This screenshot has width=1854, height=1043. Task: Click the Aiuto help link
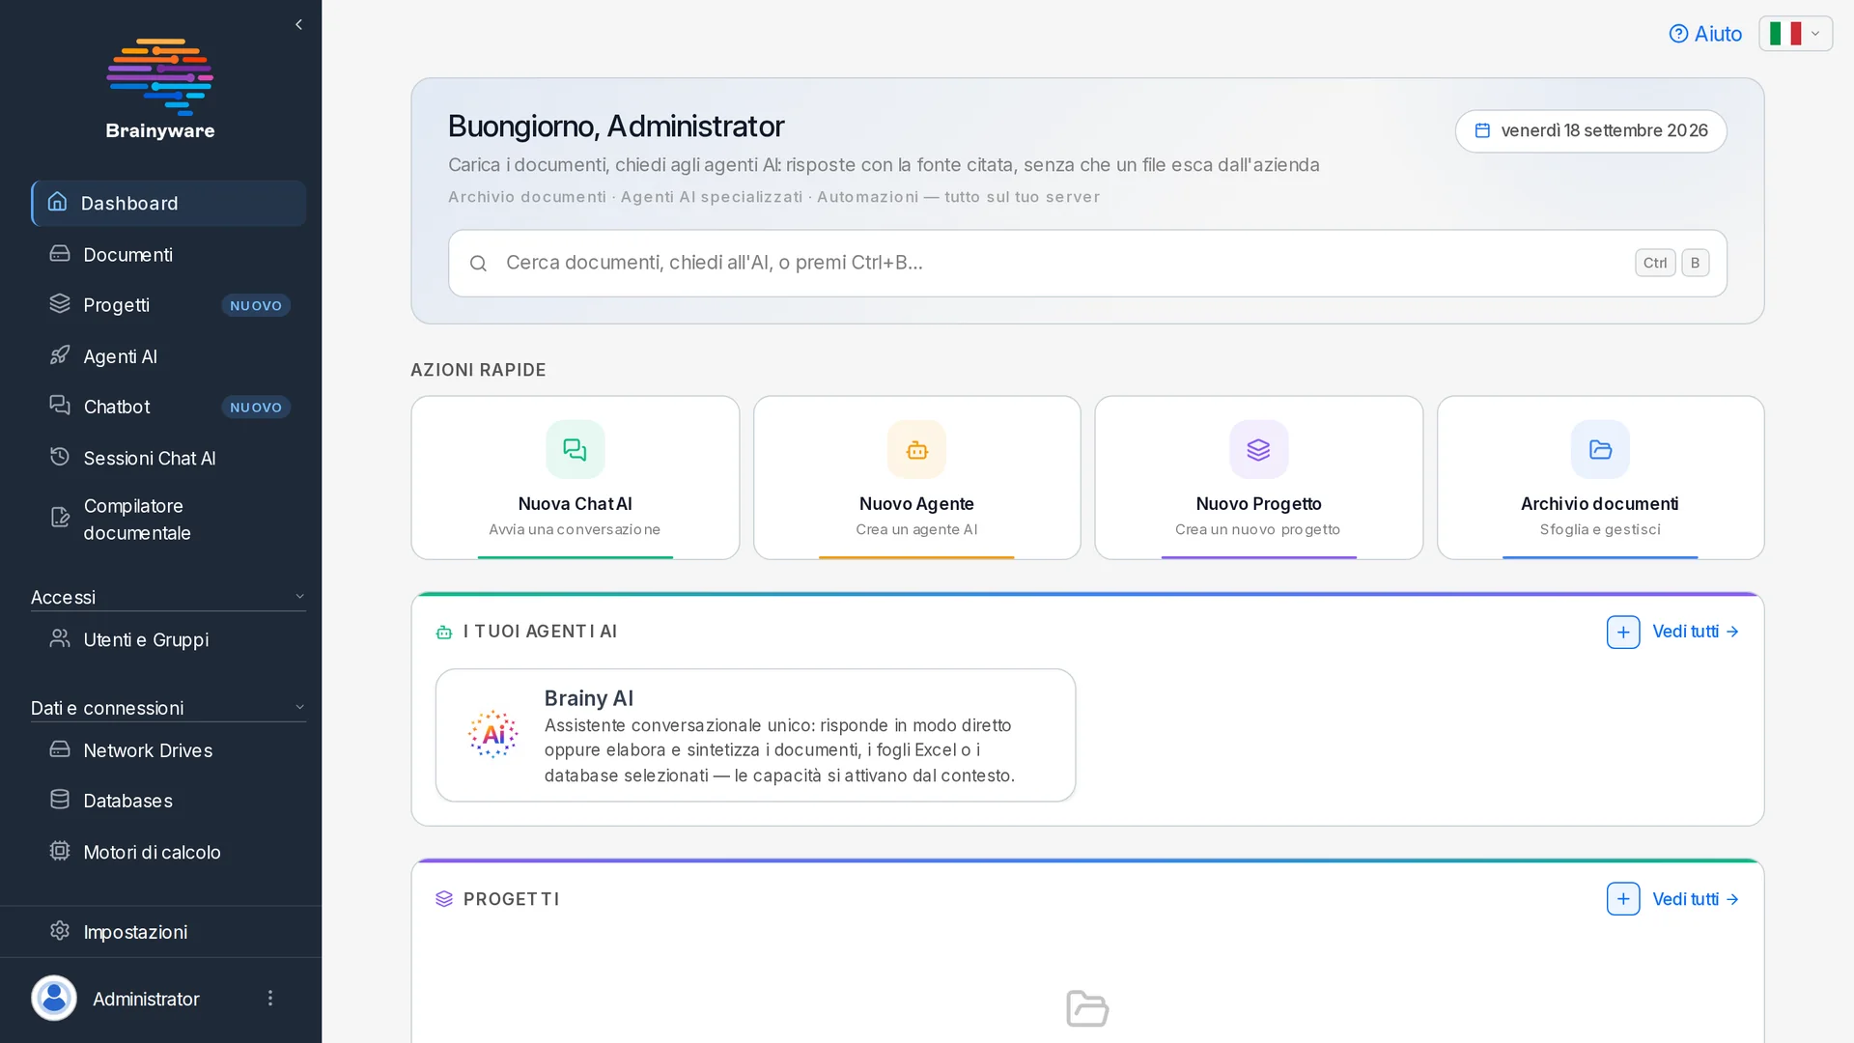pyautogui.click(x=1705, y=34)
